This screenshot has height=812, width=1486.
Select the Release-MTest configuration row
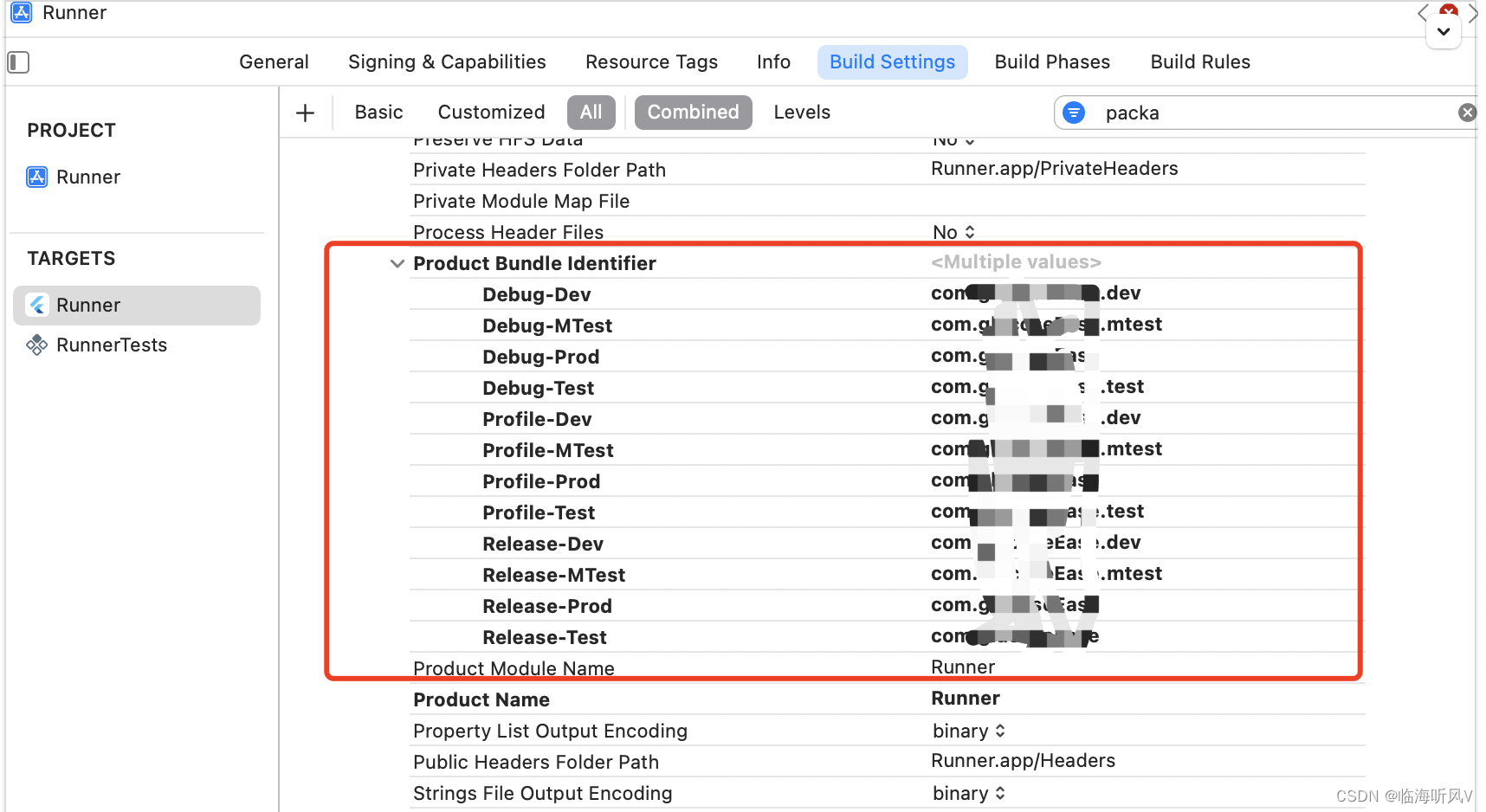click(x=887, y=575)
